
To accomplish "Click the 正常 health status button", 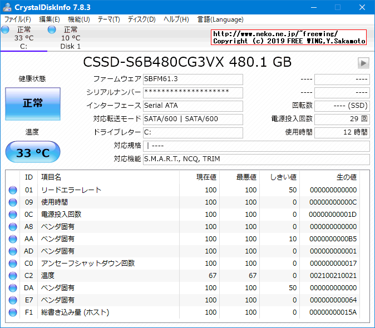I will 33,104.
